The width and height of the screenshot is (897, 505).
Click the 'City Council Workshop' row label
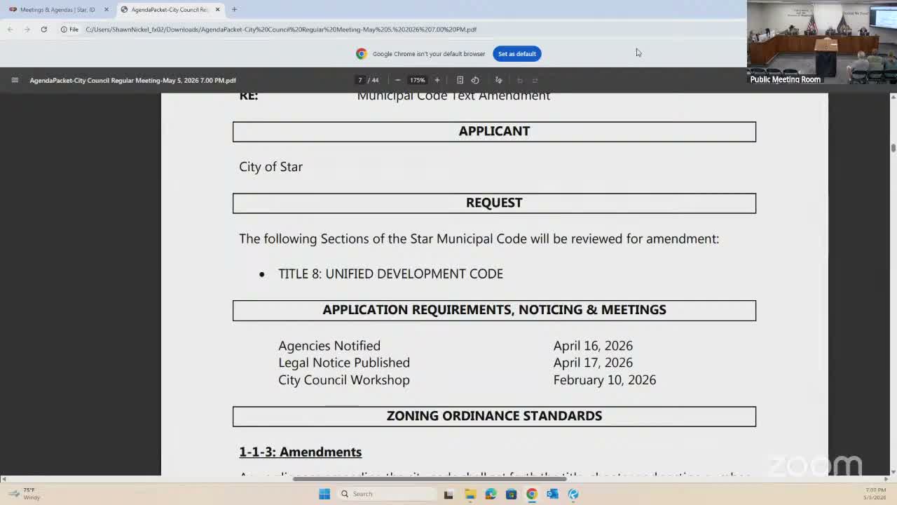pos(344,380)
